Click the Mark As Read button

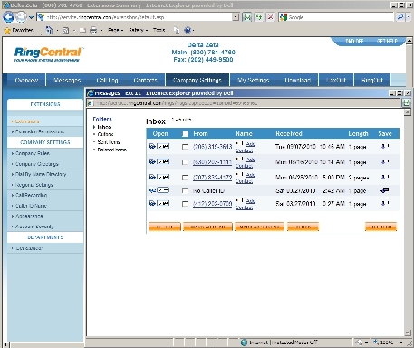(207, 227)
